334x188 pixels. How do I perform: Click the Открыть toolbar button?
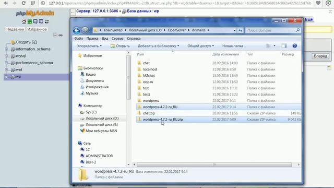click(x=120, y=46)
